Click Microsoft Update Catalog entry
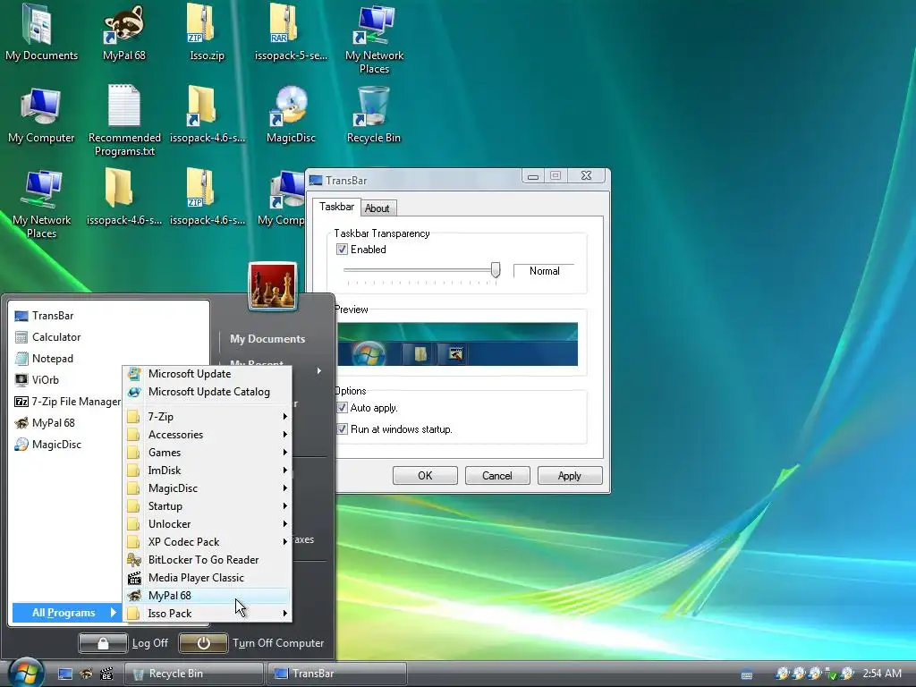 tap(208, 392)
